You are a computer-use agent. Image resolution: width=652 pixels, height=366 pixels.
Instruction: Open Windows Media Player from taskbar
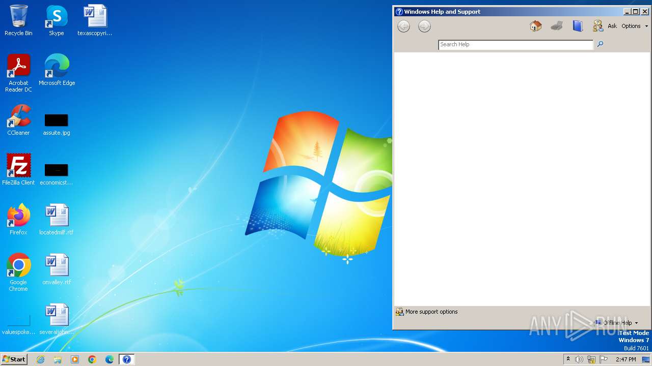click(x=75, y=359)
